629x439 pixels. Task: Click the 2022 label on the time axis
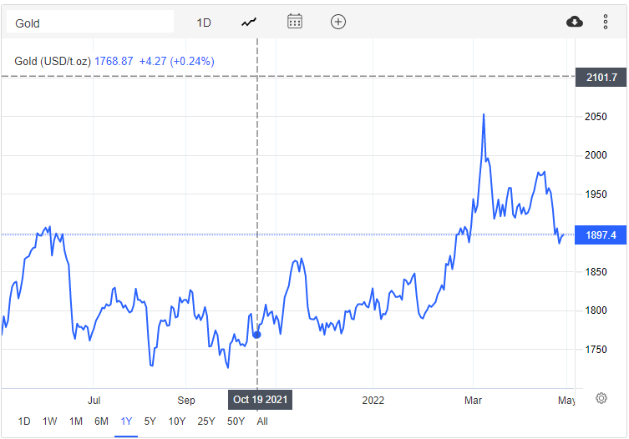point(373,400)
